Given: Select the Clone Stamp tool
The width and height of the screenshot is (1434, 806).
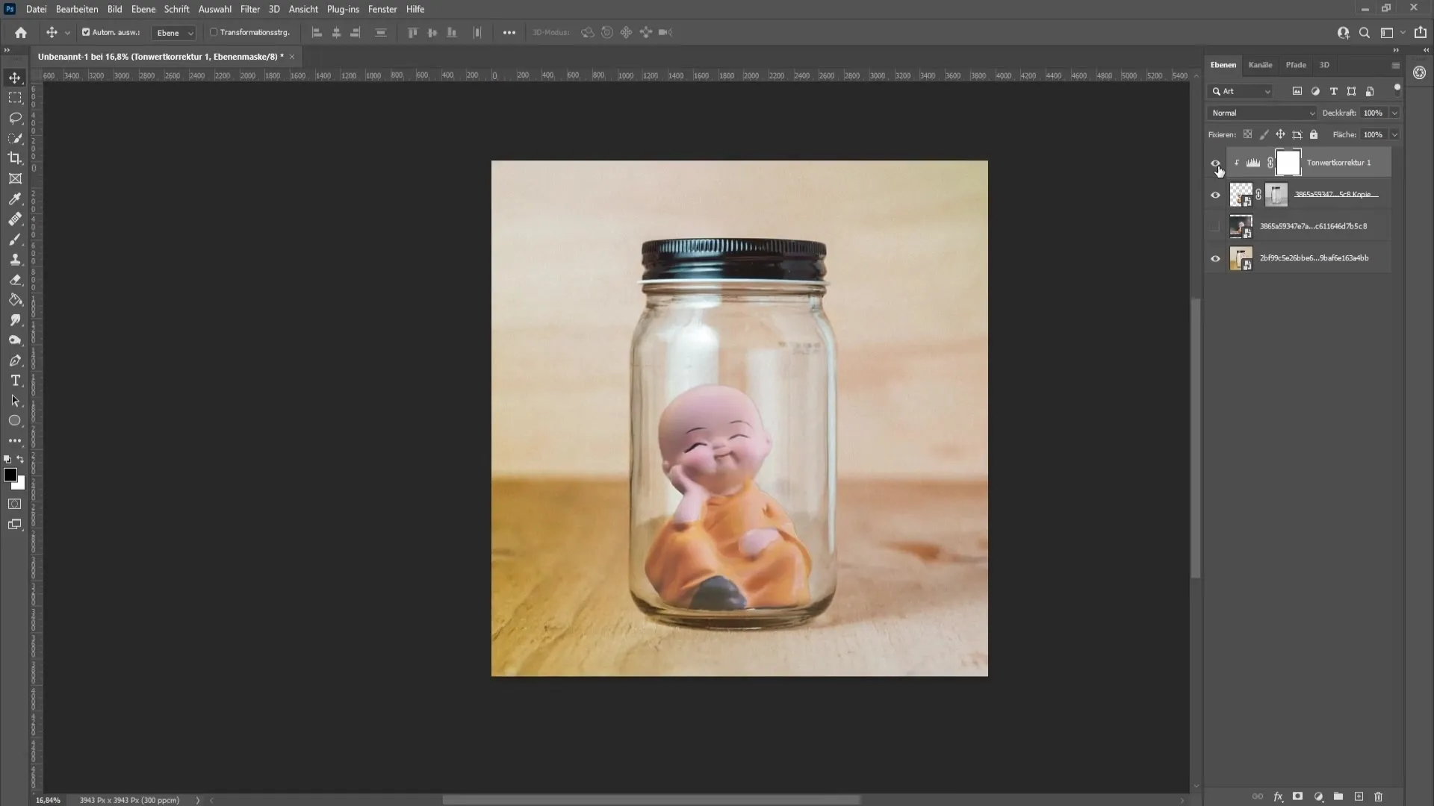Looking at the screenshot, I should pos(15,259).
